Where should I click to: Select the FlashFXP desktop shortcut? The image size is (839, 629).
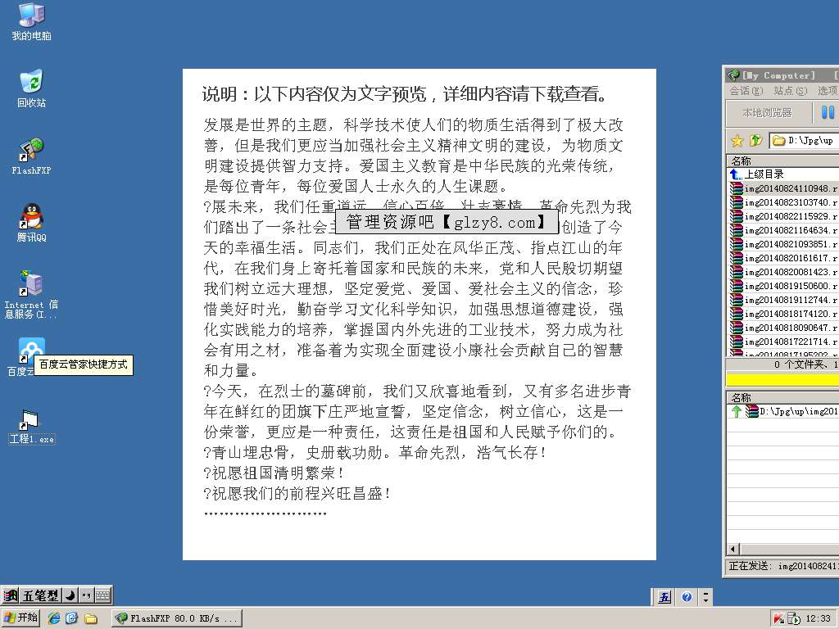32,156
